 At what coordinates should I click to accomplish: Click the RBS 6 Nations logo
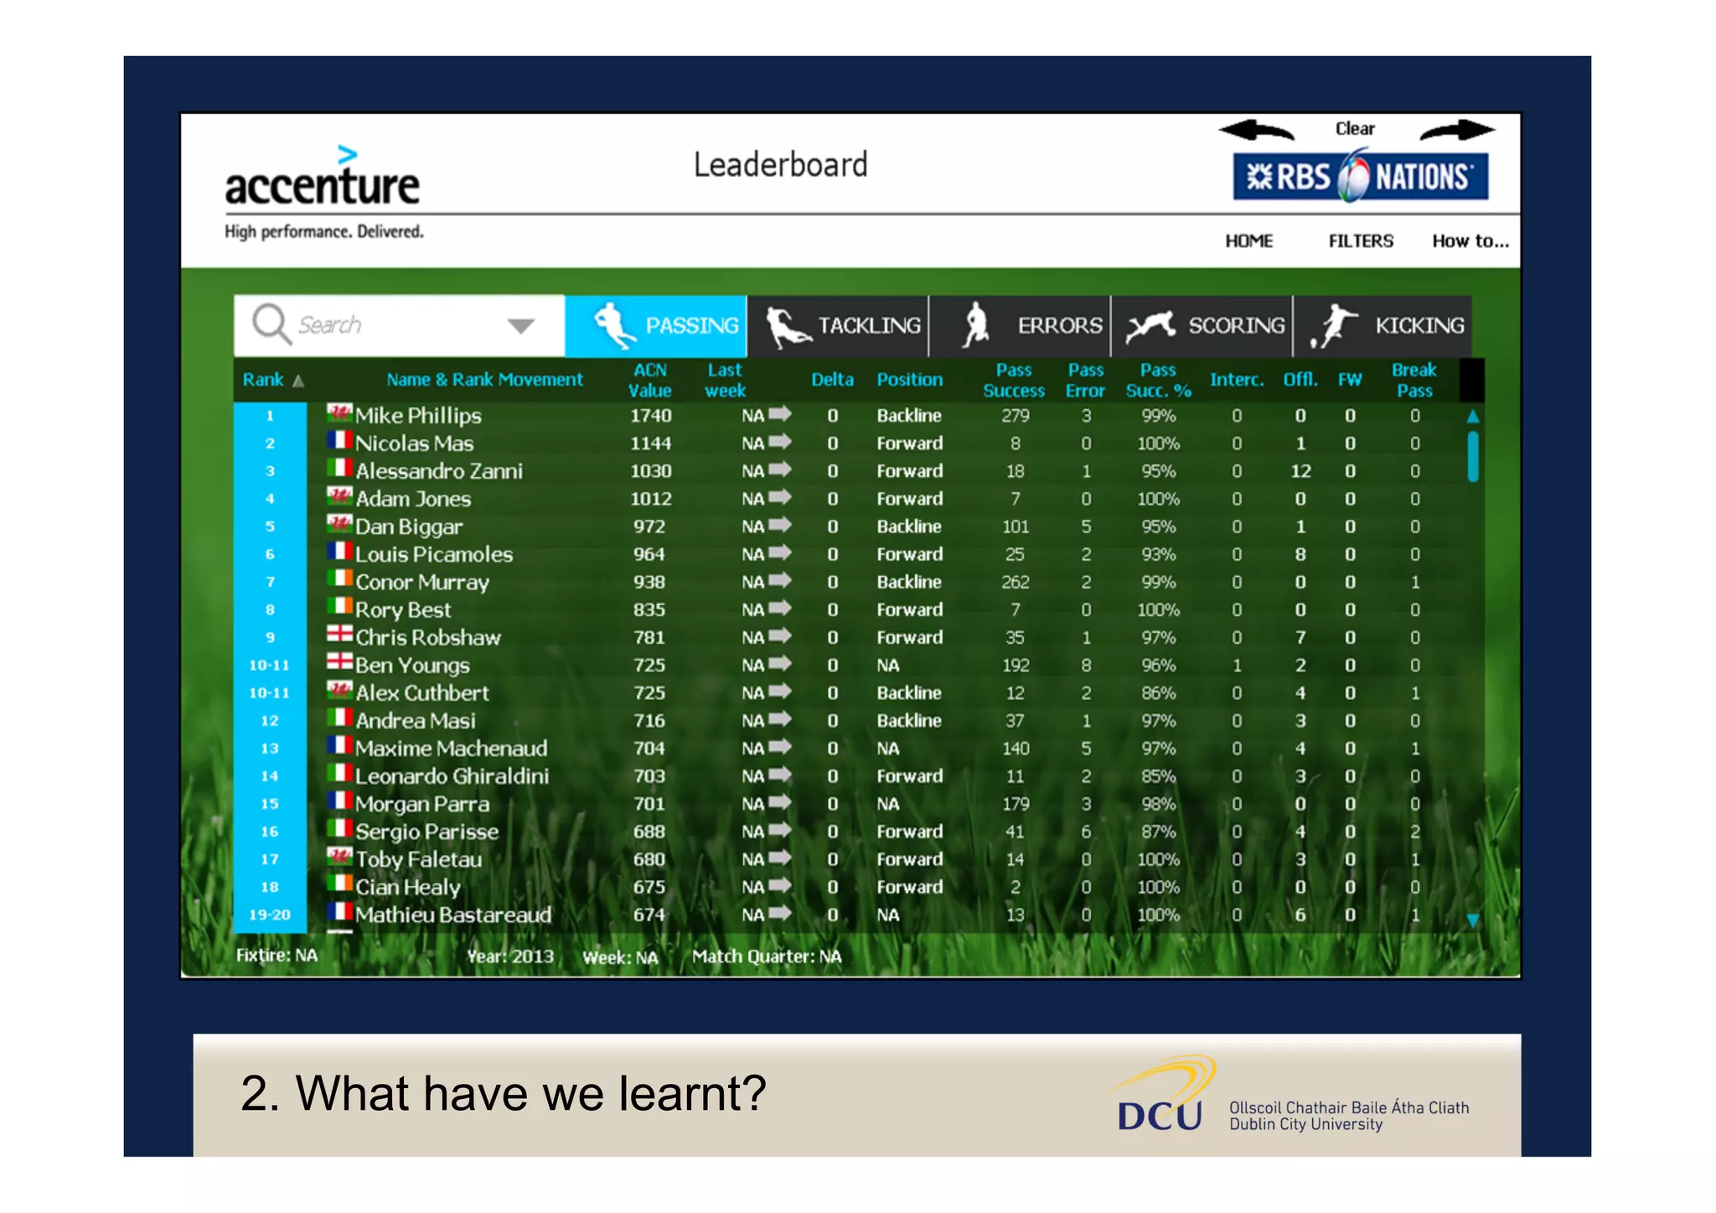[x=1360, y=176]
